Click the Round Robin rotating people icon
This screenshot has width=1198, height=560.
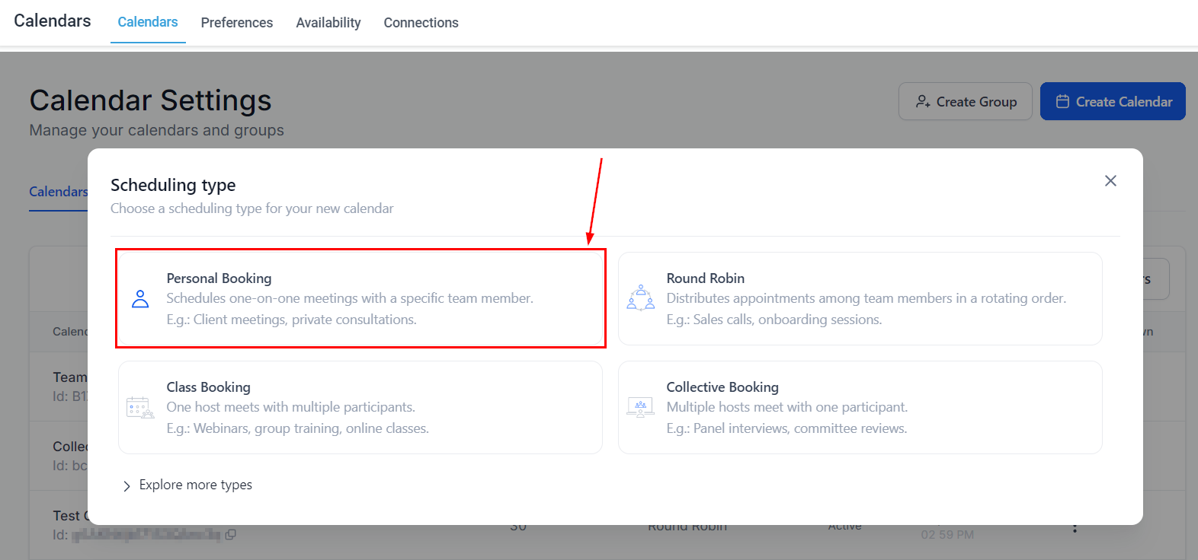[x=640, y=298]
